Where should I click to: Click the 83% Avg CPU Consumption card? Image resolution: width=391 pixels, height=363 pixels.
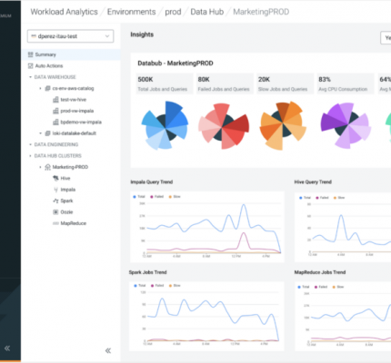pos(346,83)
